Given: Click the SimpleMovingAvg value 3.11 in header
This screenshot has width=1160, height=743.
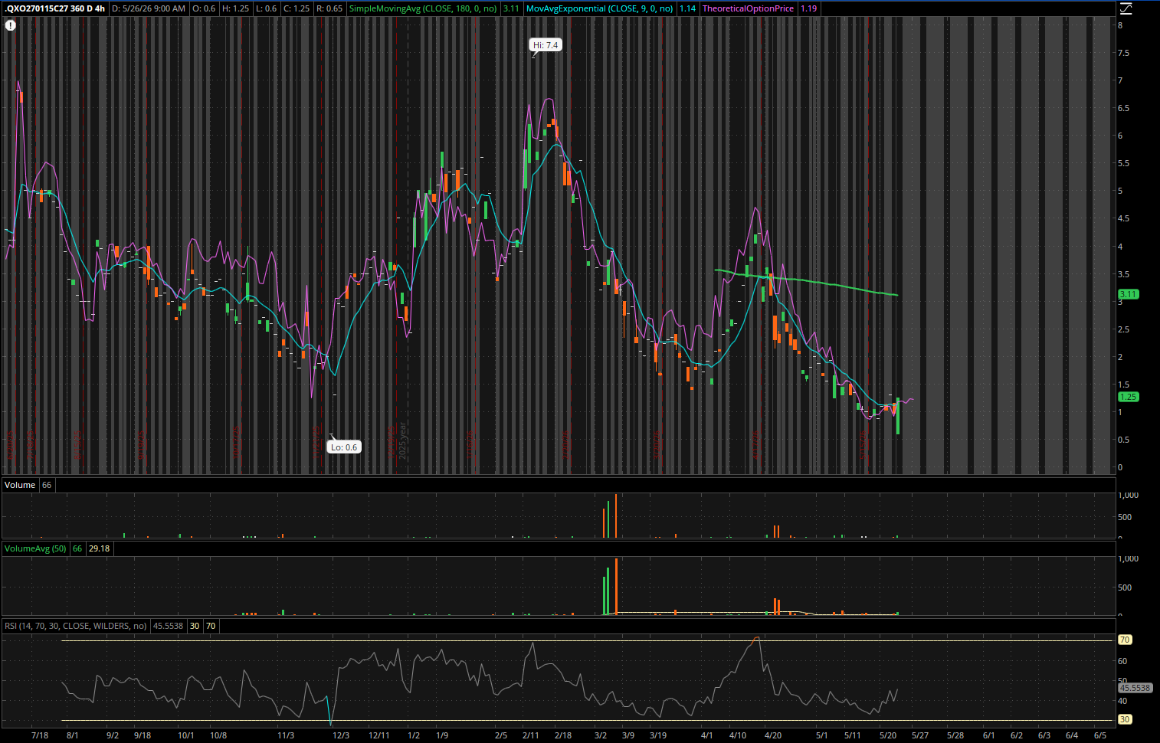Looking at the screenshot, I should [x=511, y=8].
